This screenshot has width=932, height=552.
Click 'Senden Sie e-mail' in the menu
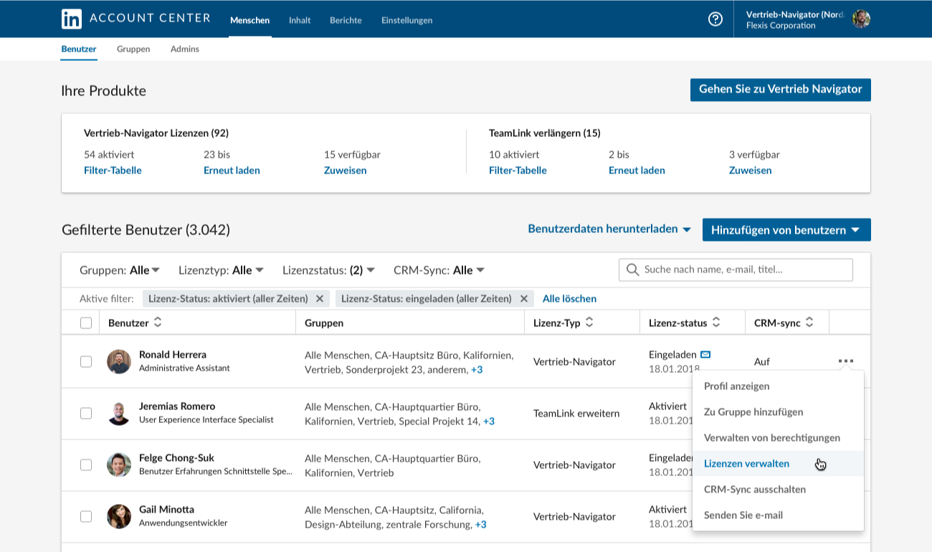point(778,515)
